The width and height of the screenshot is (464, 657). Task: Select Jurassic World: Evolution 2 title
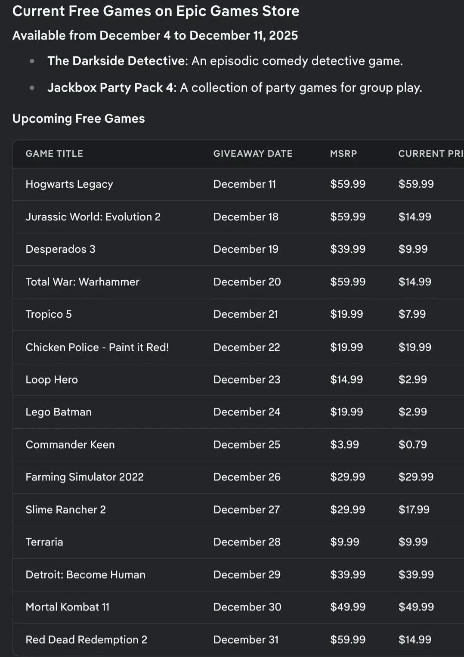(x=93, y=217)
